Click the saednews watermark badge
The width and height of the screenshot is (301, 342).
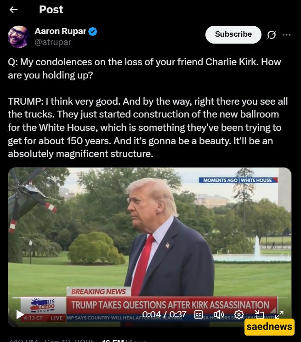269,327
